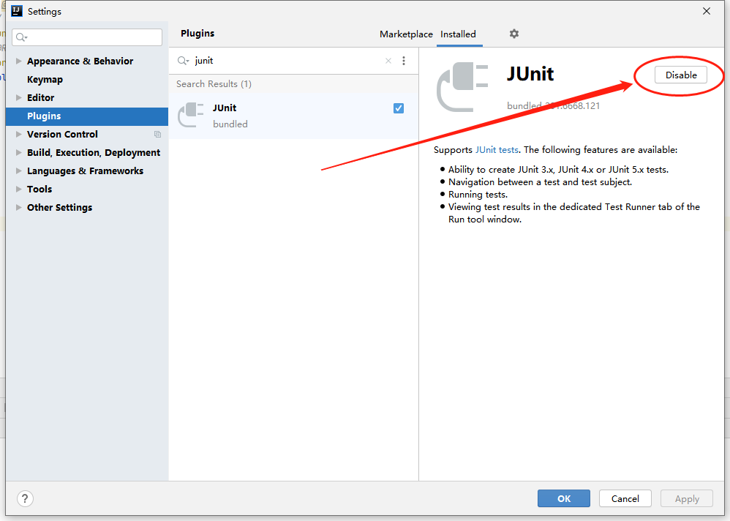
Task: Disable the JUnit plugin
Action: click(681, 75)
